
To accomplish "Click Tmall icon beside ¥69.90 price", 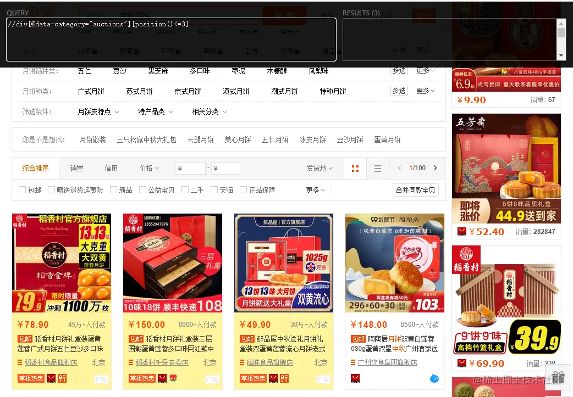I will click(462, 363).
